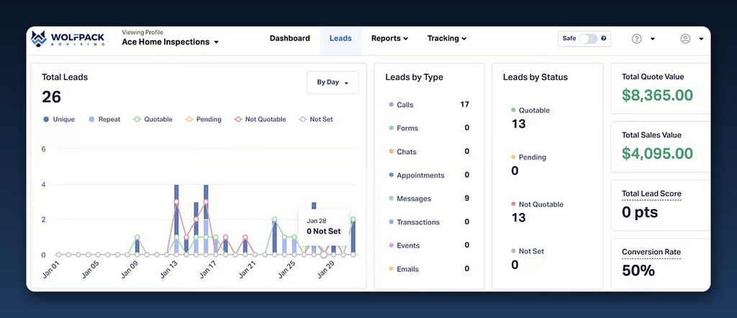737x318 pixels.
Task: Click the Total Leads count 26
Action: pos(51,96)
